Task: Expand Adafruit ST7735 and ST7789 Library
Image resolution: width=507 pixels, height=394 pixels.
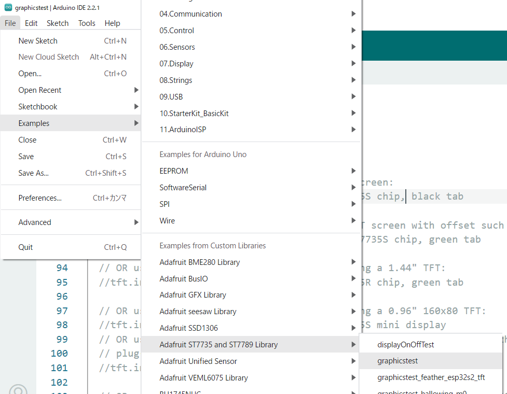Action: tap(251, 345)
